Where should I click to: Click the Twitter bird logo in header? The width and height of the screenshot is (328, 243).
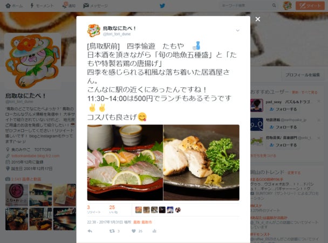point(162,5)
